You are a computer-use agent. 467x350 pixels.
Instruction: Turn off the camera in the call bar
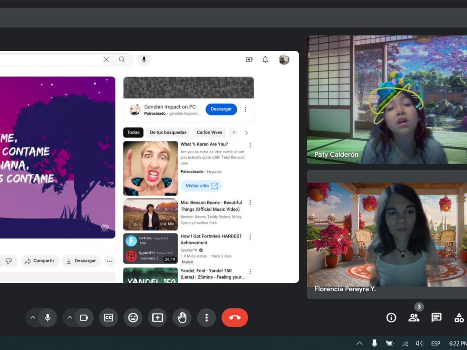84,318
